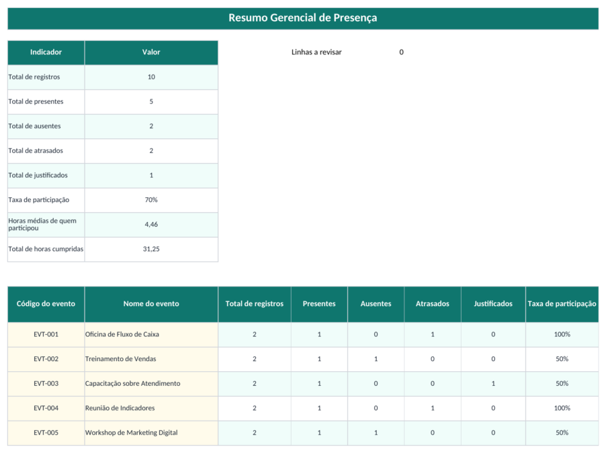Click the 50% participation rate for EVT-005

pyautogui.click(x=562, y=433)
